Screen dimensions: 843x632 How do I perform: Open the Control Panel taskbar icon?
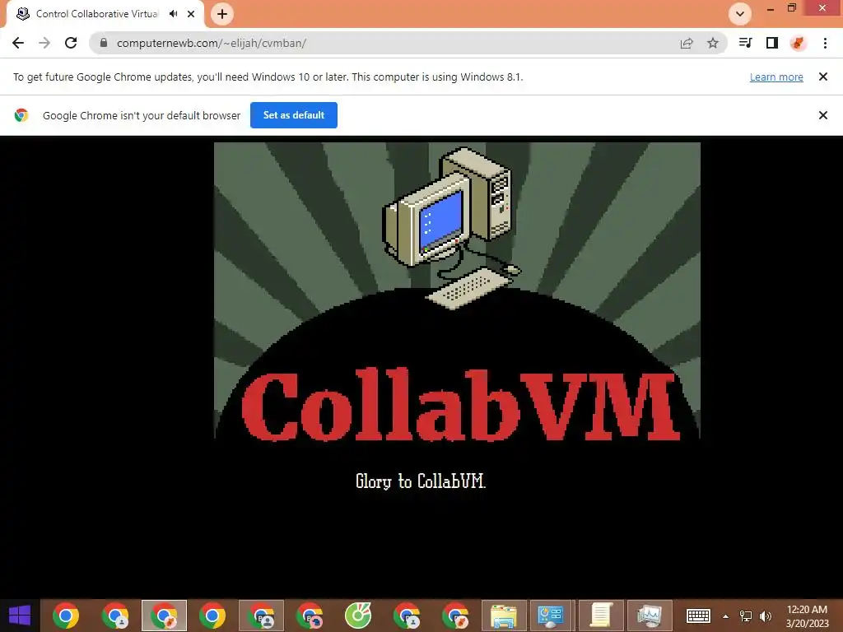tap(551, 616)
